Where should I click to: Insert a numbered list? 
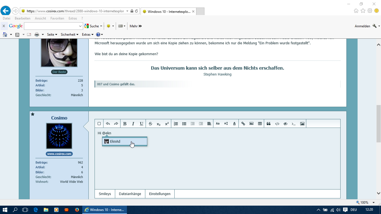(176, 124)
